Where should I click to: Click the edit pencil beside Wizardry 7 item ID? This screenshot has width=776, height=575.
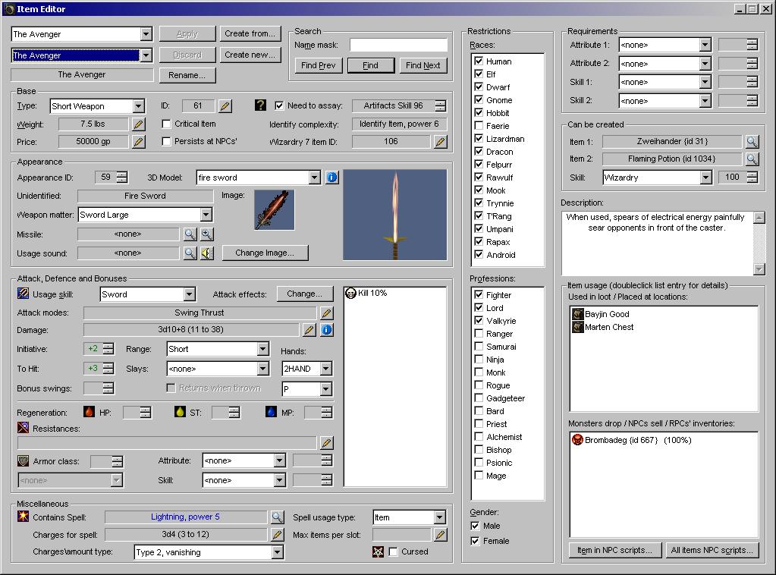(x=440, y=142)
